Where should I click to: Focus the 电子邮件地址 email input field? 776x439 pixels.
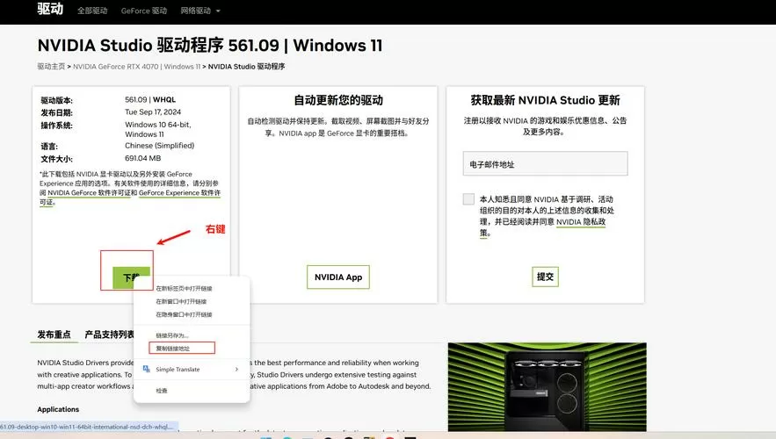point(545,163)
